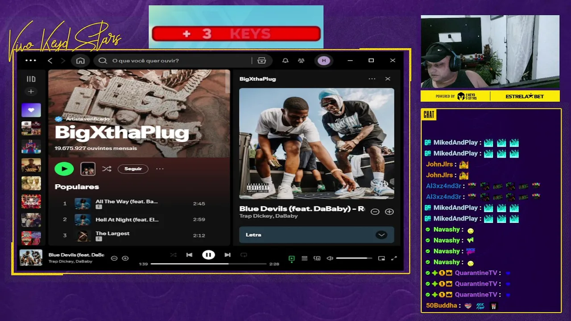
Task: Open artist more options beside Seguir
Action: pyautogui.click(x=160, y=169)
